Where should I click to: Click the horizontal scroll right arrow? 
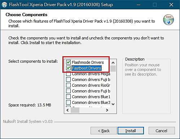click(107, 110)
